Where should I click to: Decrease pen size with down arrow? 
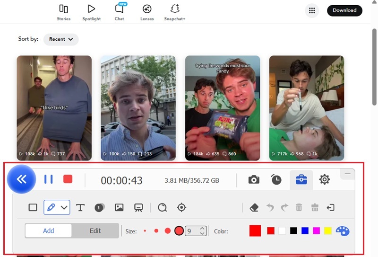[x=202, y=233]
